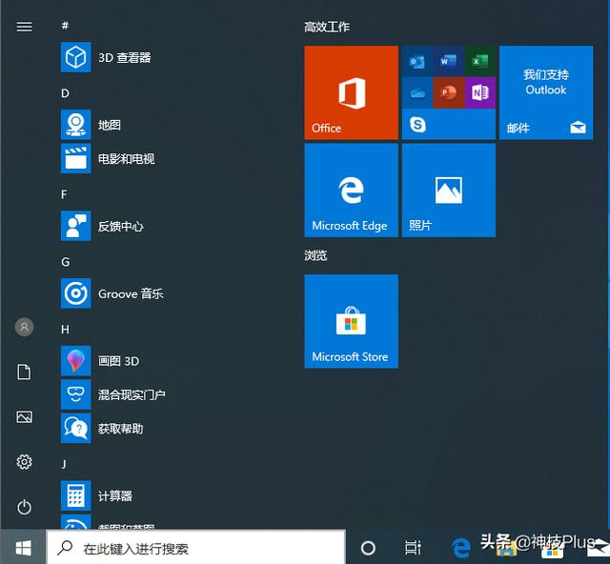Open Excel from the Office tile group
The width and height of the screenshot is (610, 564).
[x=480, y=61]
